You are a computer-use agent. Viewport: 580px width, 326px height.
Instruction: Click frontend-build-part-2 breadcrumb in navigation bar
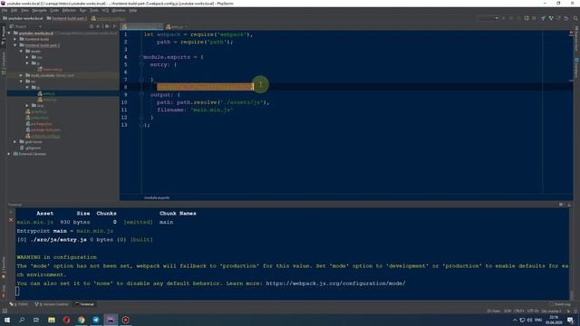67,18
